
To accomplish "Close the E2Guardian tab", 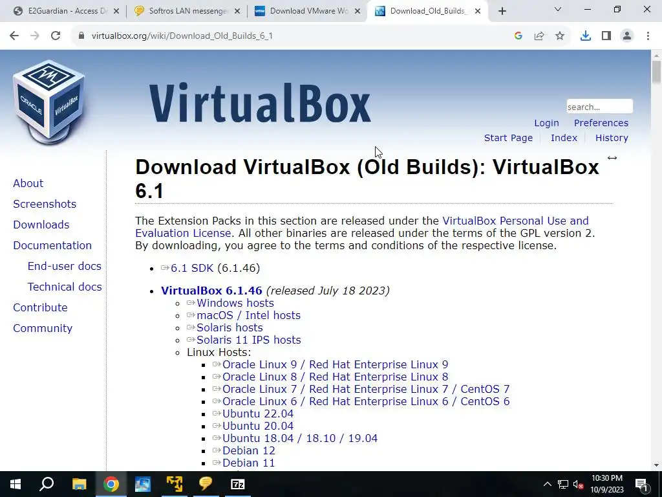I will 116,12.
